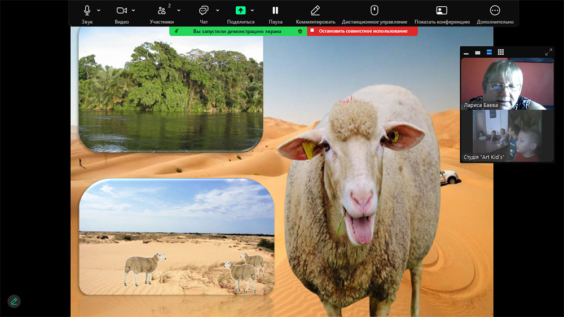Click the green sharing status bar text
The image size is (564, 317).
coord(237,31)
